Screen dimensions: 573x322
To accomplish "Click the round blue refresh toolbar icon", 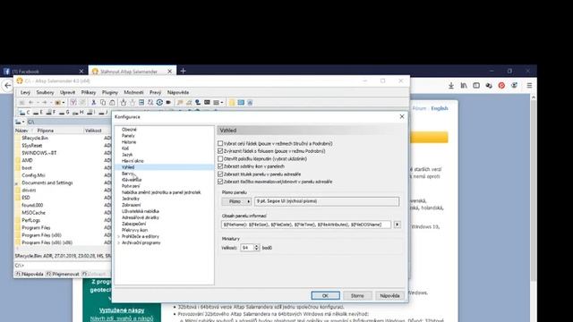I will point(159,103).
